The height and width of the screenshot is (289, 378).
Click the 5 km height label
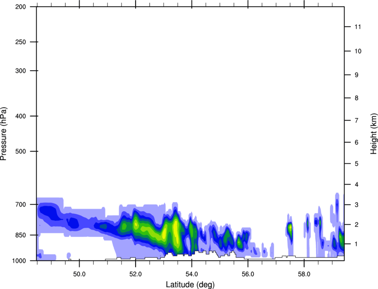point(357,164)
